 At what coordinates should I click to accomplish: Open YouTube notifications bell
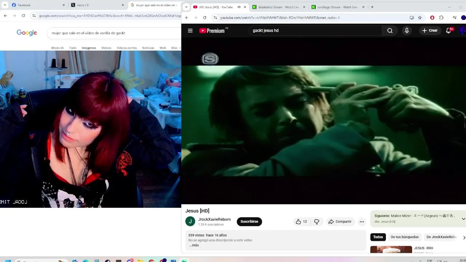[x=449, y=31]
